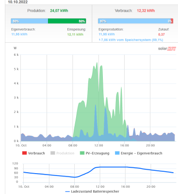Screen dimensions: 178x194
Task: Enable the disabled Produktion legend label
Action: [x=65, y=153]
